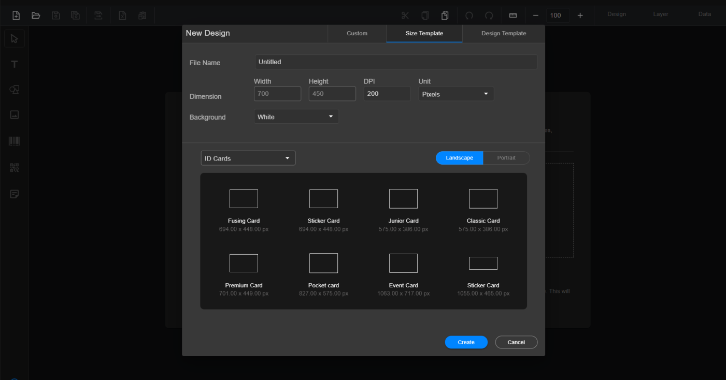Open the Unit dropdown showing Pixels

(456, 94)
